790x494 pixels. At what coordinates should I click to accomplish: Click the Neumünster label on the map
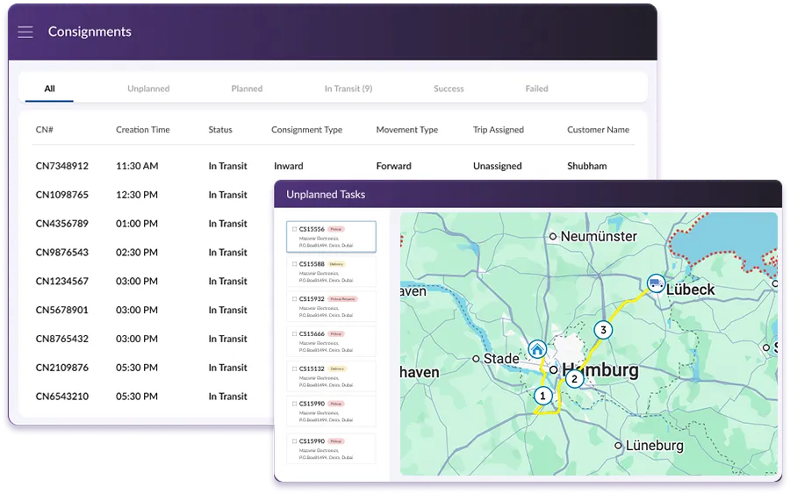pos(599,236)
